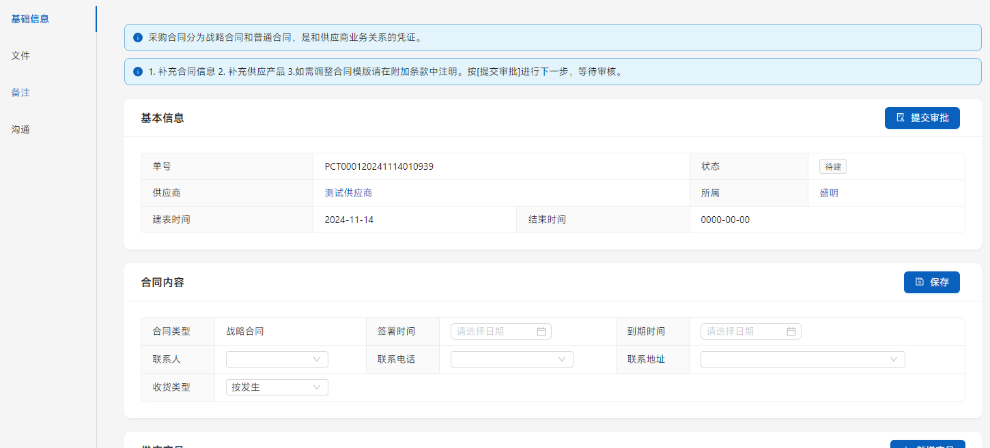Open the 备注 sidebar tab

pyautogui.click(x=20, y=93)
